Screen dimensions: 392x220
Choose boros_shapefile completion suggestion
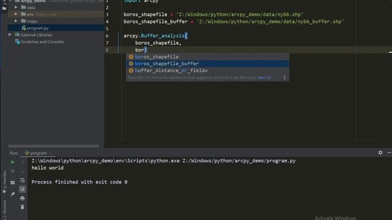pyautogui.click(x=208, y=57)
